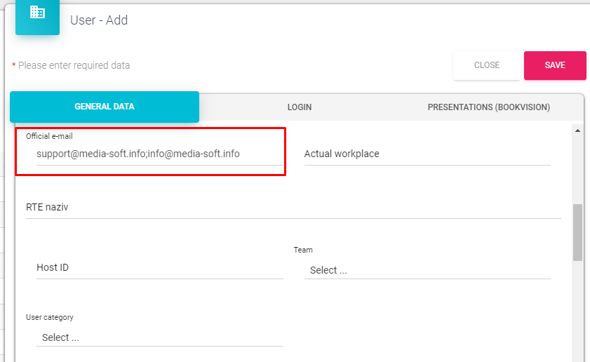
Task: Switch to the LOGIN tab
Action: (x=300, y=107)
